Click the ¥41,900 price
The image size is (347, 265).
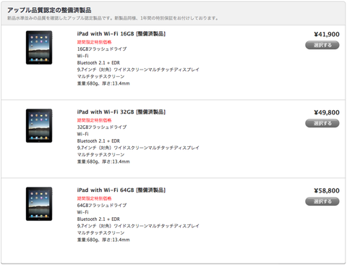(x=327, y=34)
